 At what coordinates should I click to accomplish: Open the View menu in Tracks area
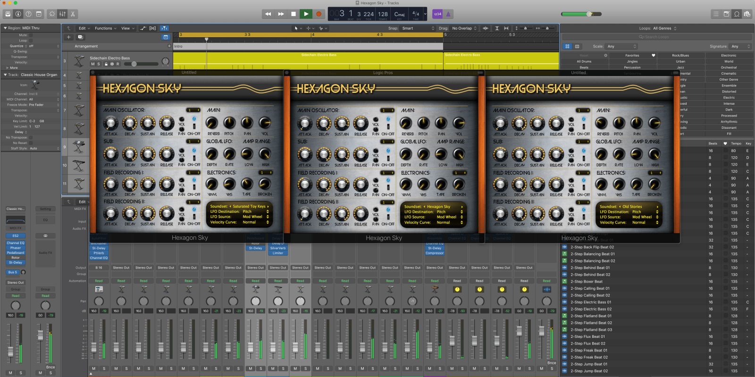coord(127,28)
